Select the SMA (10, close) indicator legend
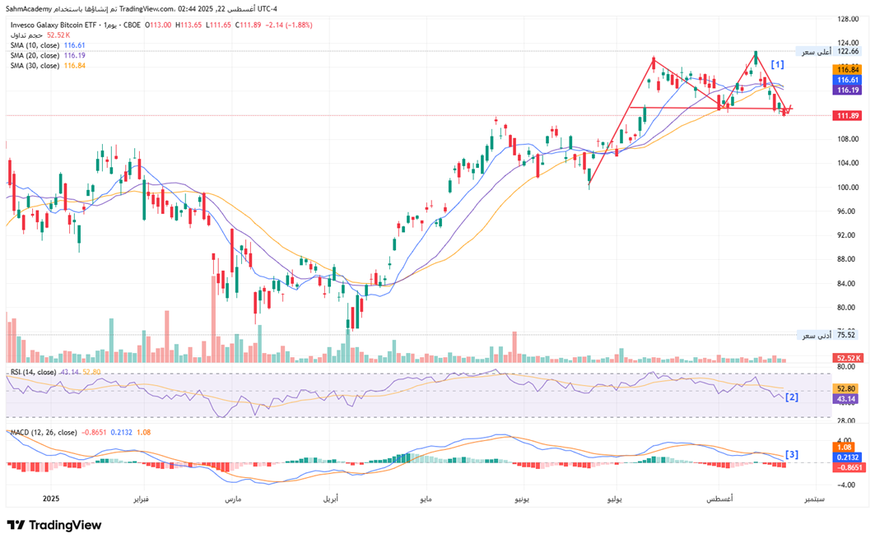The image size is (875, 543). pos(35,45)
